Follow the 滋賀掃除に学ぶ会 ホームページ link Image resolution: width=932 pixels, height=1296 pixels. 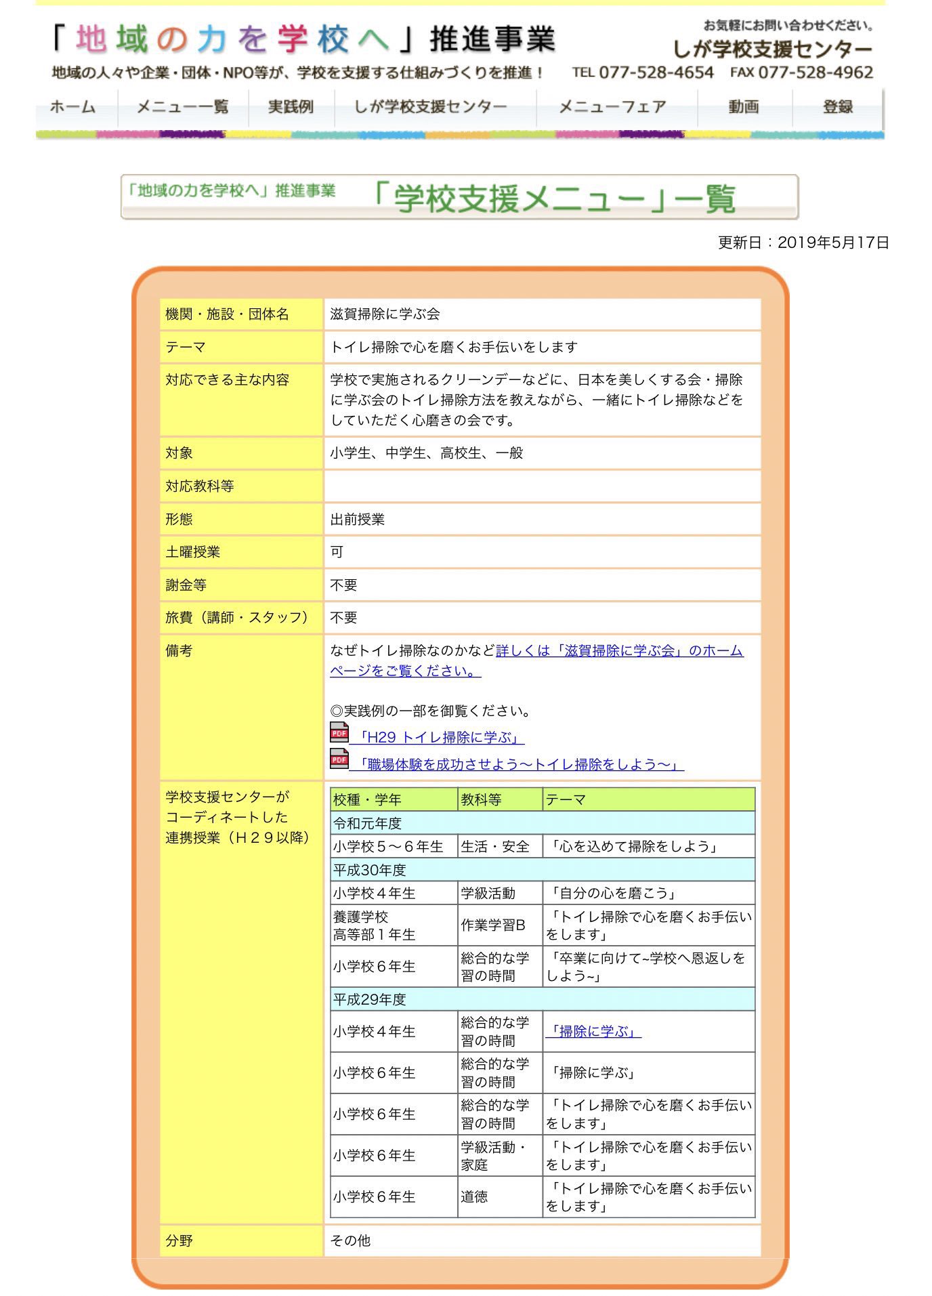coord(536,661)
